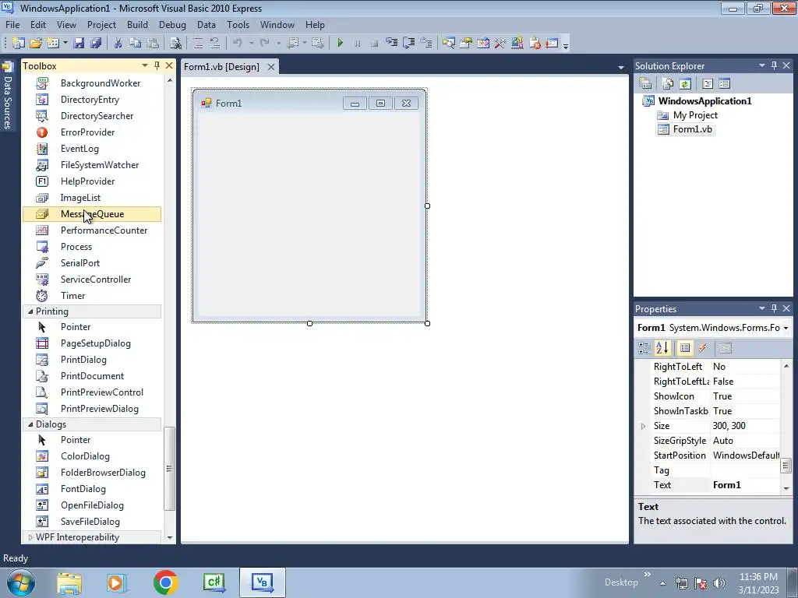The height and width of the screenshot is (598, 798).
Task: Open Chrome from the Windows taskbar
Action: coord(165,582)
